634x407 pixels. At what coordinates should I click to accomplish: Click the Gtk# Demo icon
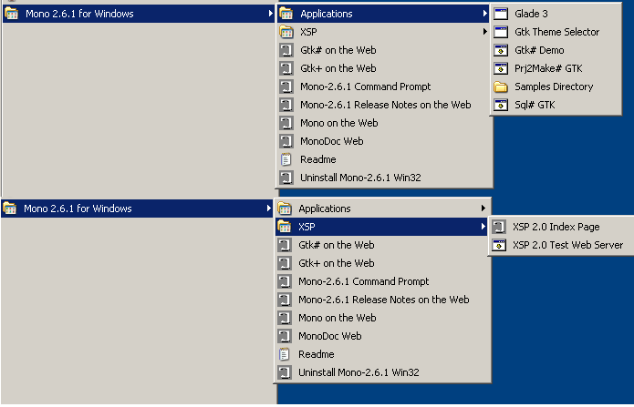(x=501, y=50)
